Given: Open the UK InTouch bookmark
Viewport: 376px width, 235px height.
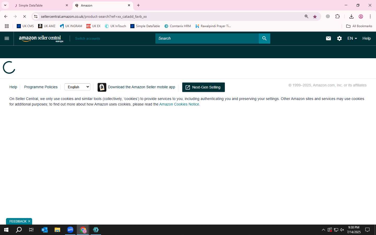Looking at the screenshot, I should (x=115, y=26).
